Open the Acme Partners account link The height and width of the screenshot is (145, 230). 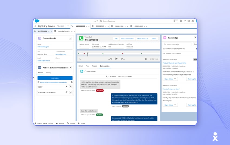pyautogui.click(x=61, y=54)
